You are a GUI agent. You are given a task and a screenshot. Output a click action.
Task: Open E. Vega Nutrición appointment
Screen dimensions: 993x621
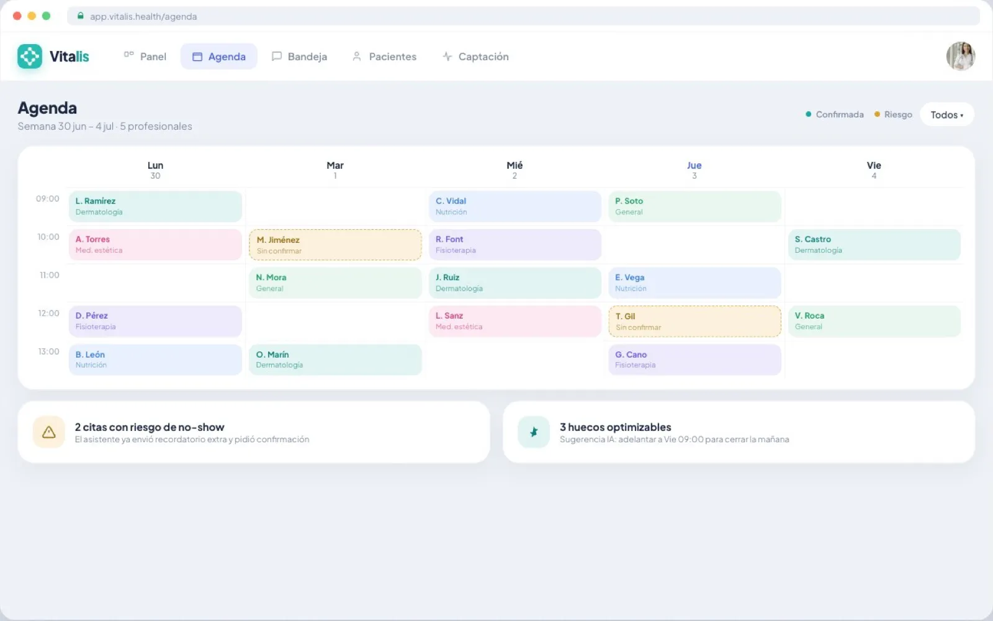point(694,283)
